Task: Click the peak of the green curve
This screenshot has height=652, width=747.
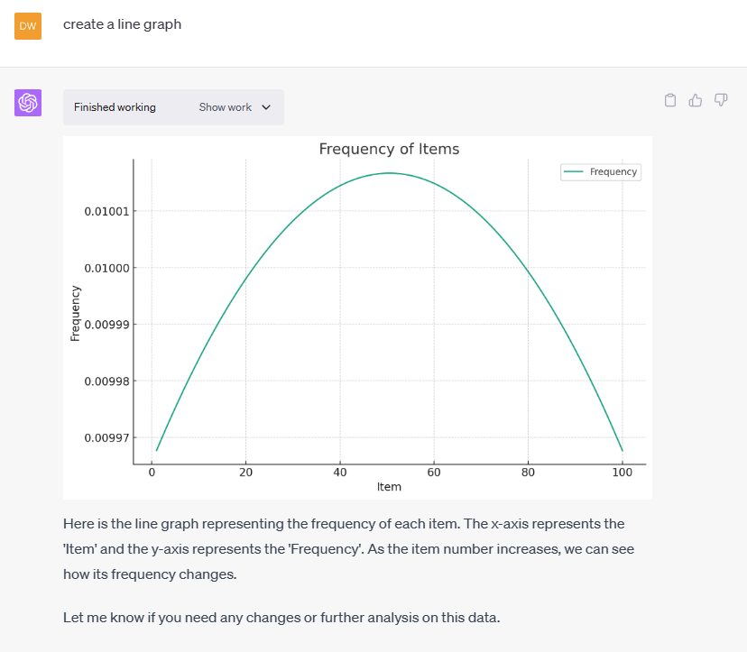Action: click(389, 173)
